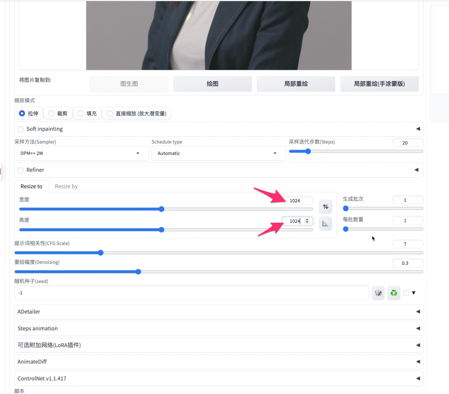Expand the ADetailer panel

(219, 312)
